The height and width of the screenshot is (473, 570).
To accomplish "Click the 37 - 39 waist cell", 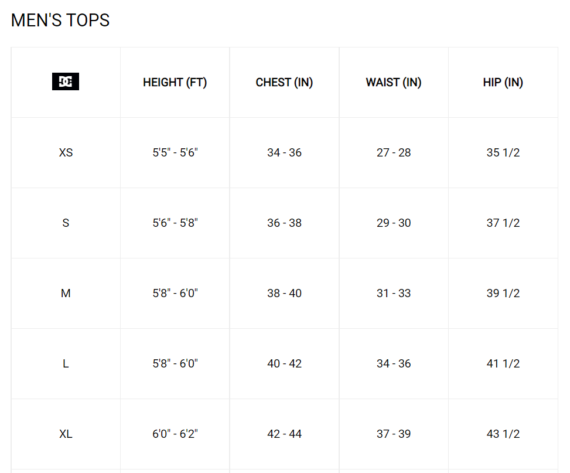I will [394, 434].
